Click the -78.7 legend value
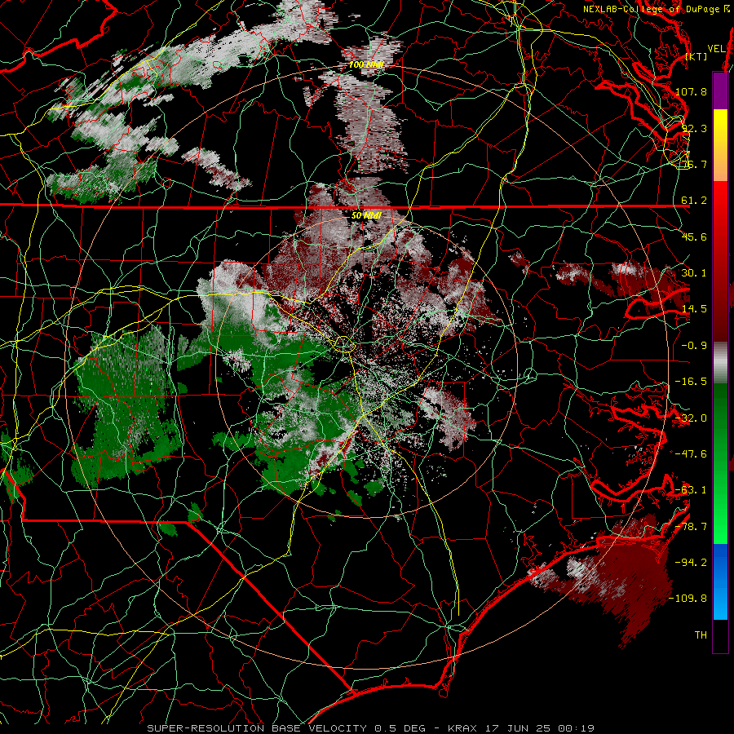 [x=691, y=527]
